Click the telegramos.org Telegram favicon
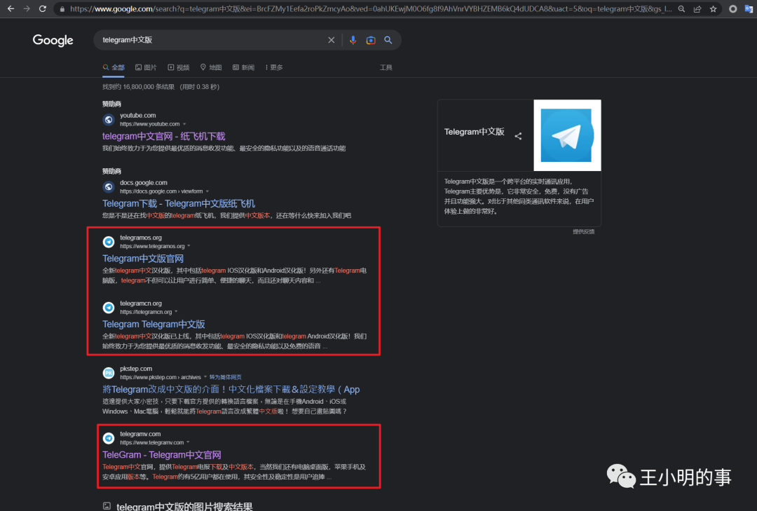The height and width of the screenshot is (511, 757). click(x=109, y=242)
